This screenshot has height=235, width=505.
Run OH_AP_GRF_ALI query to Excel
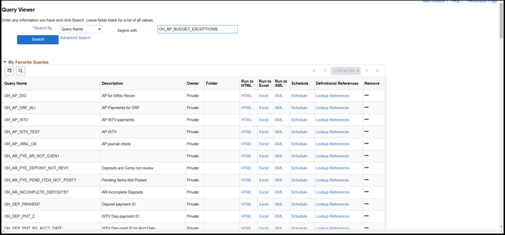pos(264,108)
